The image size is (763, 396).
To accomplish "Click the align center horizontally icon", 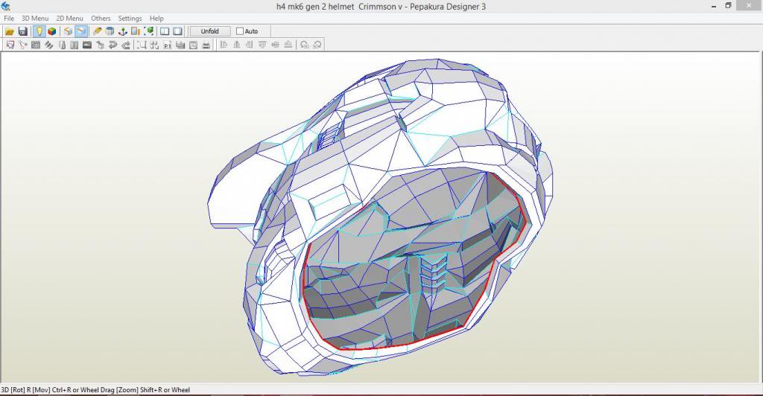I will point(237,45).
